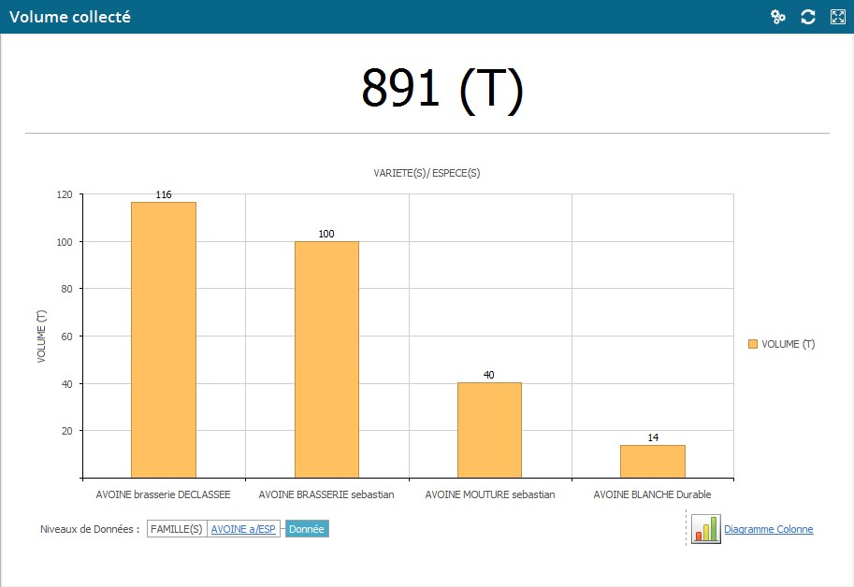
Task: Click the VARIETE(S)/ ESPECE(S) chart title
Action: (427, 173)
